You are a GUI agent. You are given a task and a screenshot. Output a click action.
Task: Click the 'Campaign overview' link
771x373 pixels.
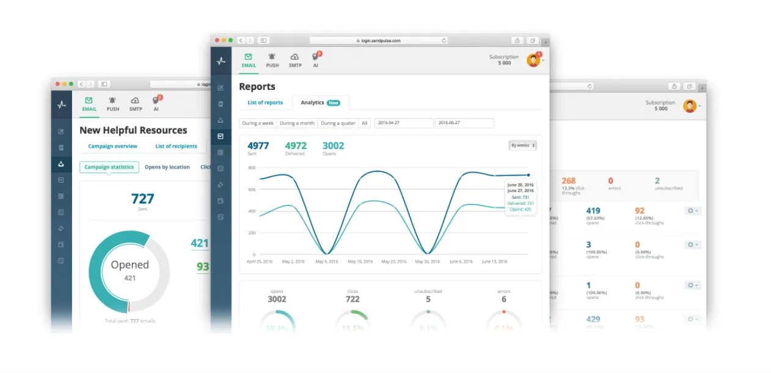(x=112, y=146)
